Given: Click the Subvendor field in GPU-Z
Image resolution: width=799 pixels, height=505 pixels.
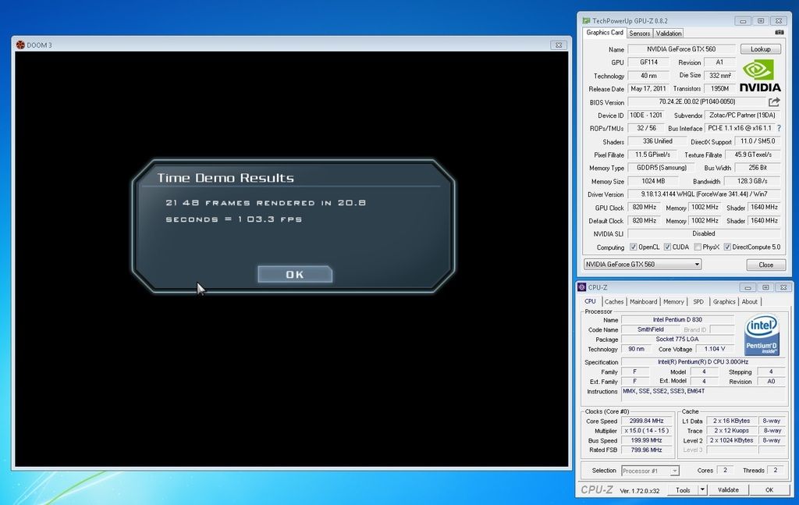Looking at the screenshot, I should 742,116.
